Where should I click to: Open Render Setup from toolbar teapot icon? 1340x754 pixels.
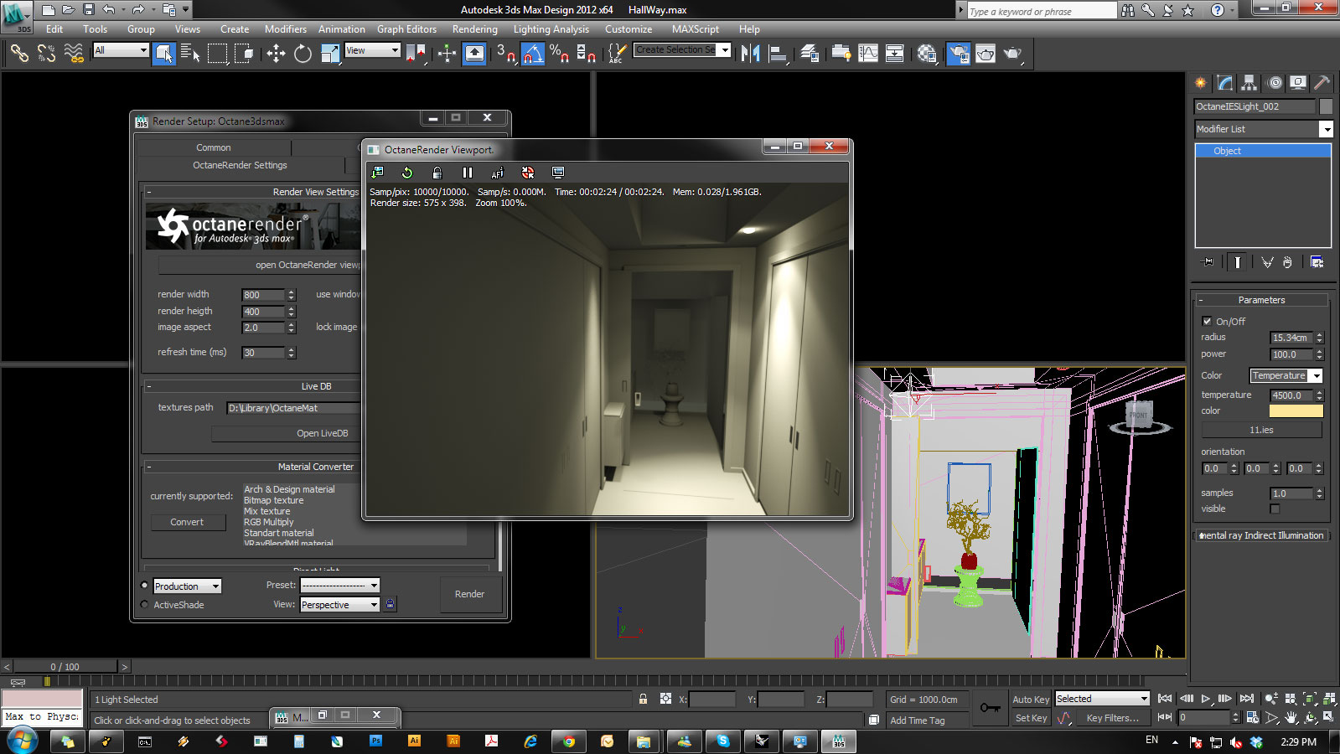coord(958,54)
